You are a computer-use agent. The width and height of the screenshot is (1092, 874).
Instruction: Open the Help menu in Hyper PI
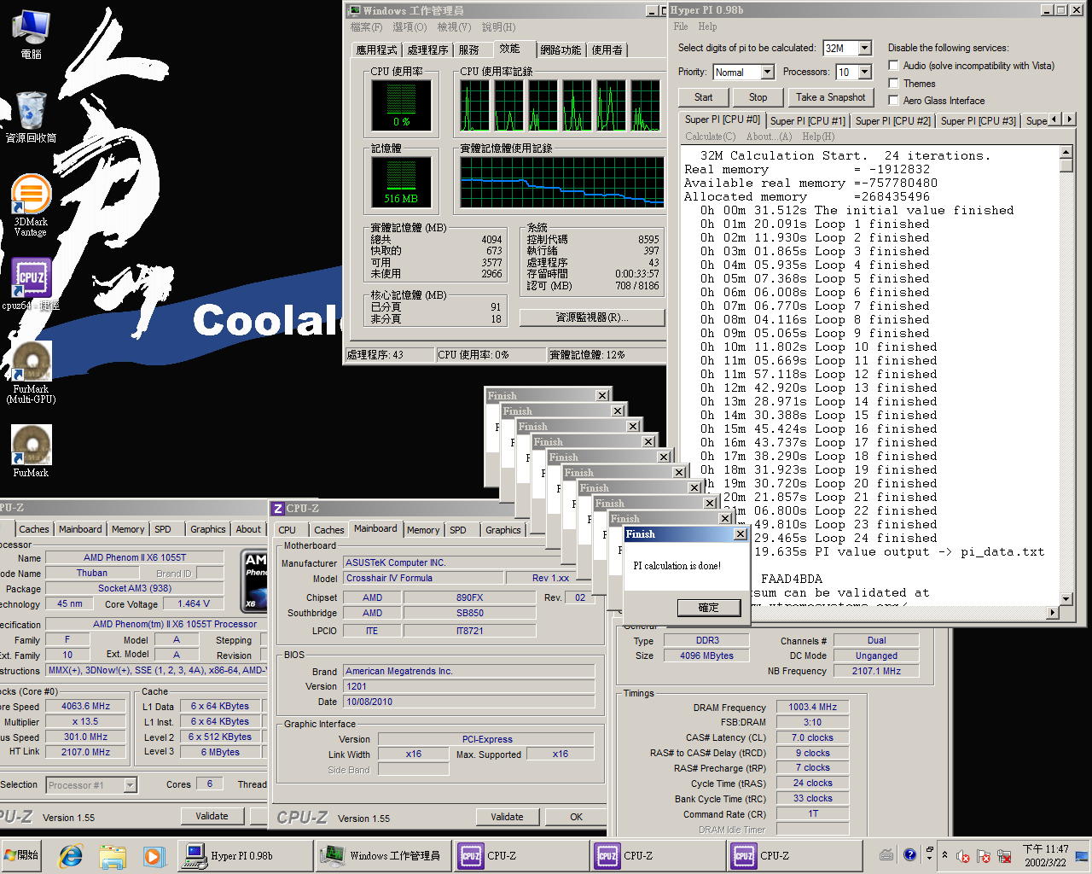pos(707,26)
